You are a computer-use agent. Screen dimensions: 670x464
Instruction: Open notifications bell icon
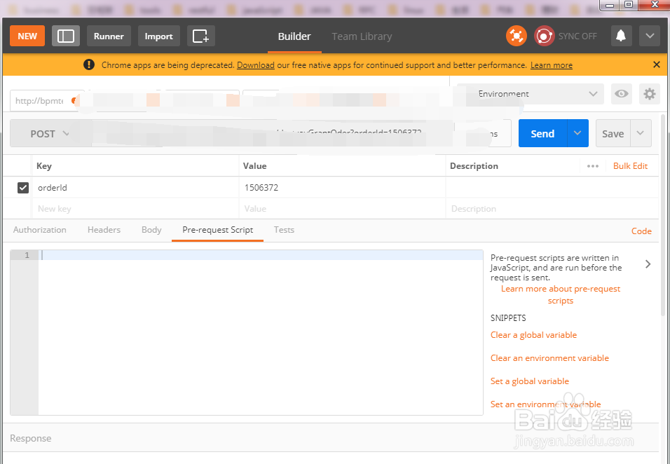click(x=621, y=36)
